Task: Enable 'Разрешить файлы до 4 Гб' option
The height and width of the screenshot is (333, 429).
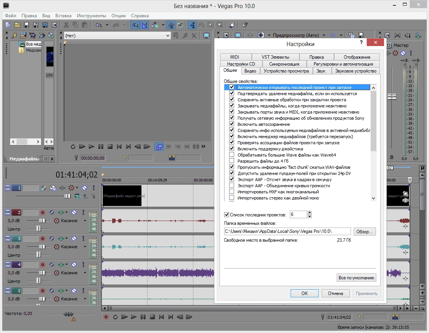Action: (x=231, y=161)
